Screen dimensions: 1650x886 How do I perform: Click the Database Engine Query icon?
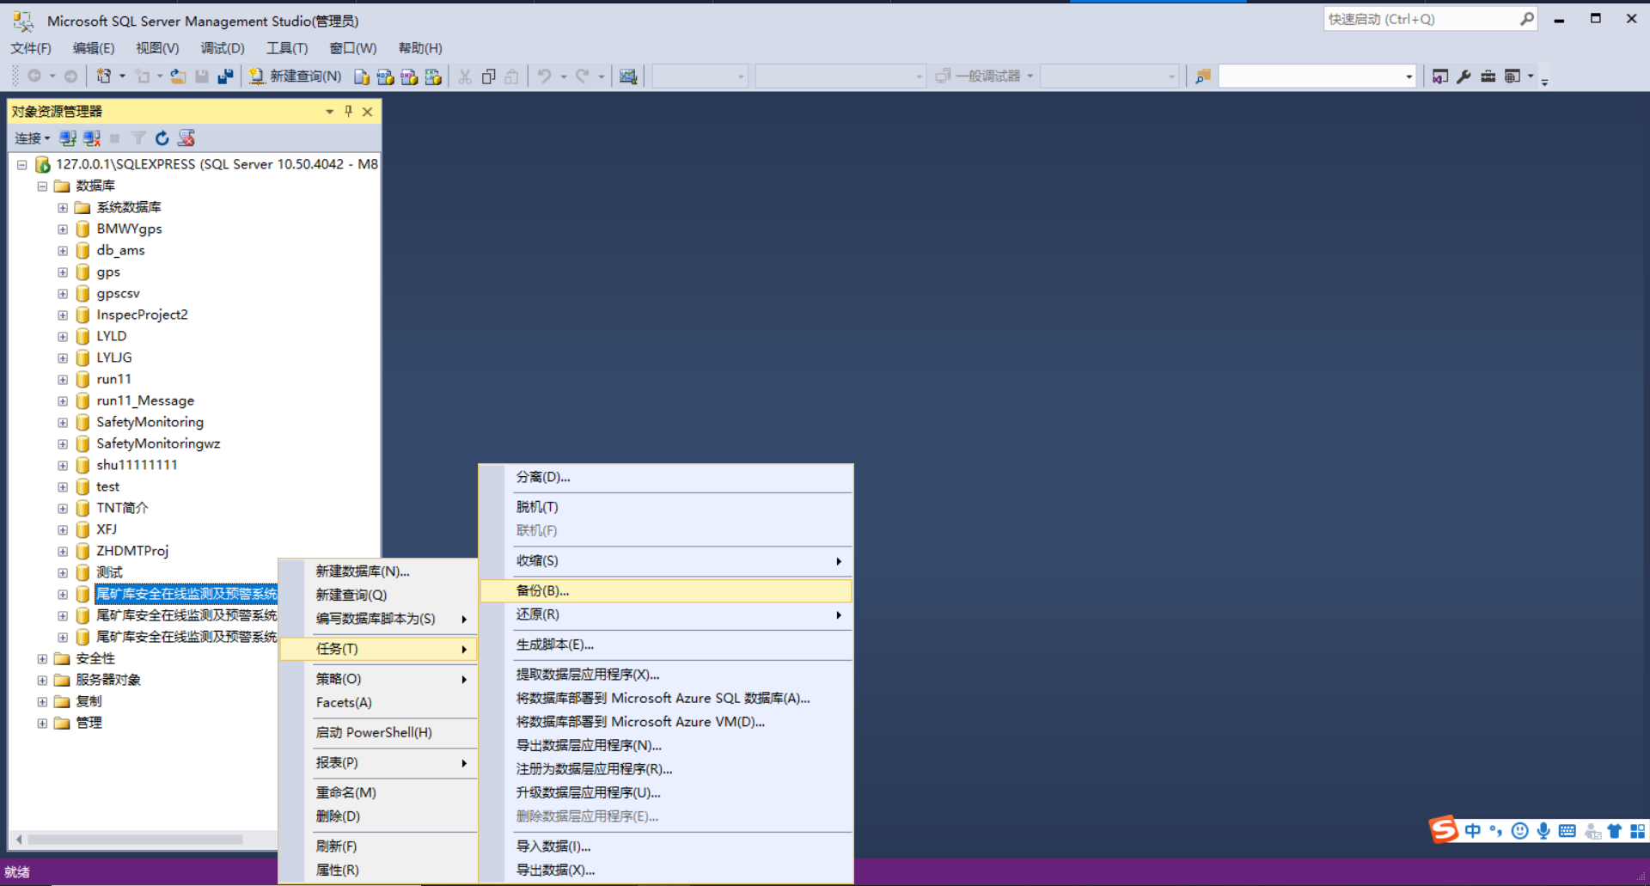(x=362, y=76)
